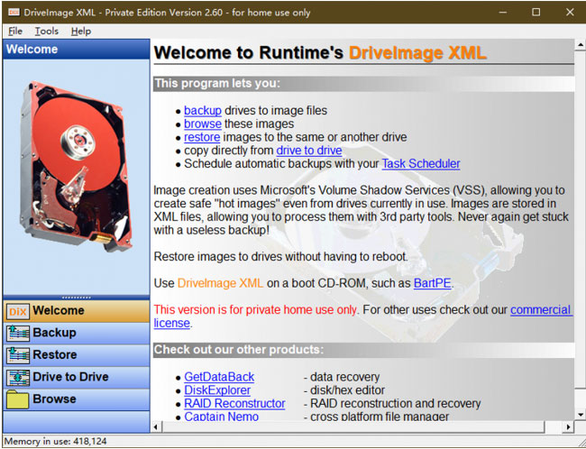The width and height of the screenshot is (586, 449).
Task: Click the horizontal scrollbar left arrow
Action: (x=156, y=426)
